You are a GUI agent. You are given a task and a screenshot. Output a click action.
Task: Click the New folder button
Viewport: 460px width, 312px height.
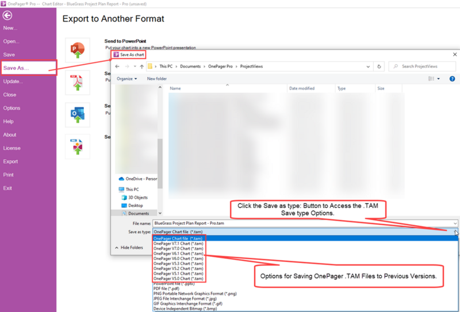(x=156, y=79)
